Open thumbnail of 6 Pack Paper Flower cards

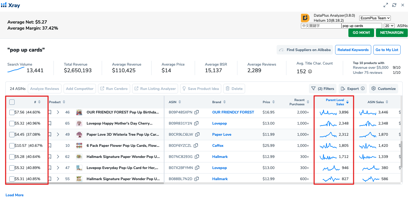pyautogui.click(x=79, y=145)
